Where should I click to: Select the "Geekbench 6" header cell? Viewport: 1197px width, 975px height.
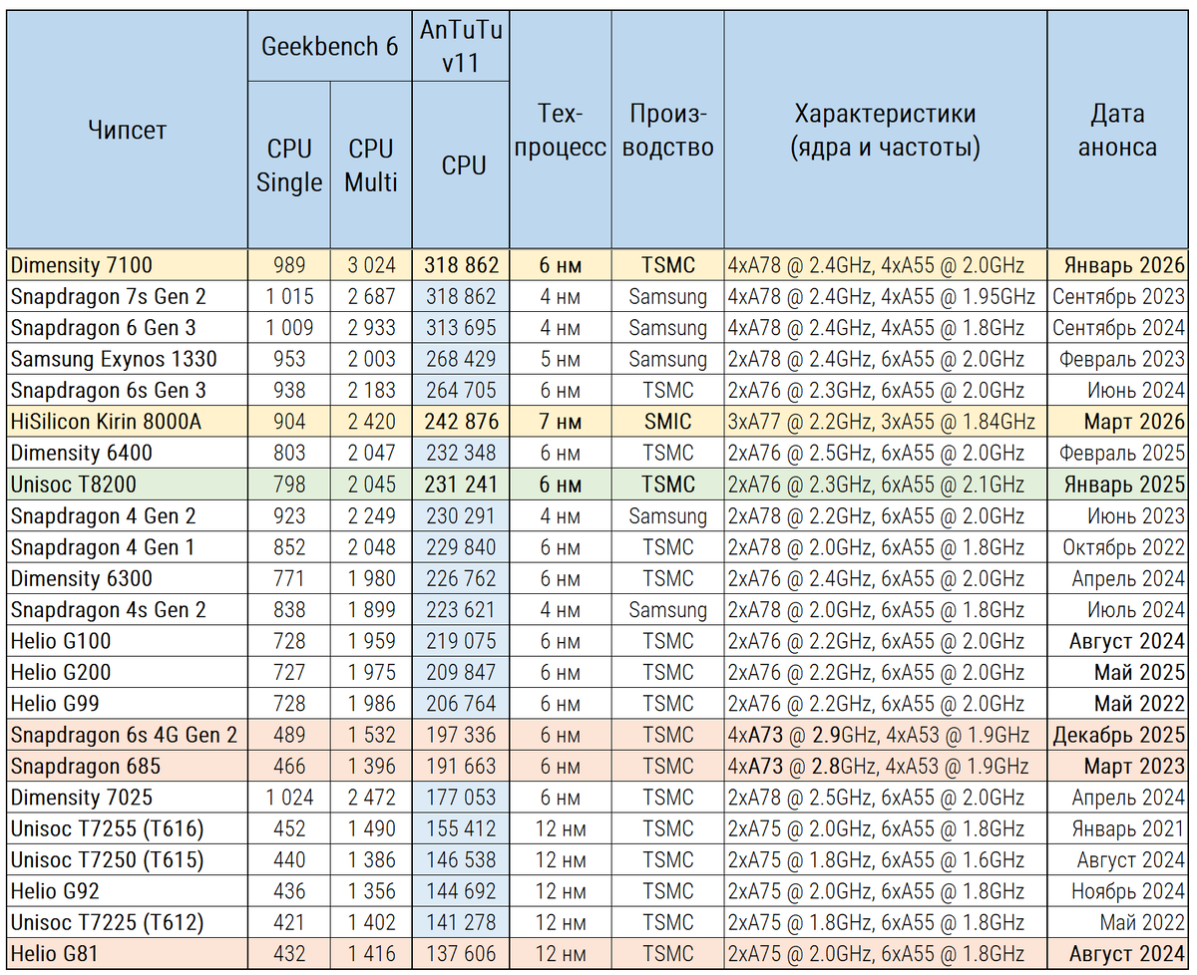pyautogui.click(x=329, y=47)
